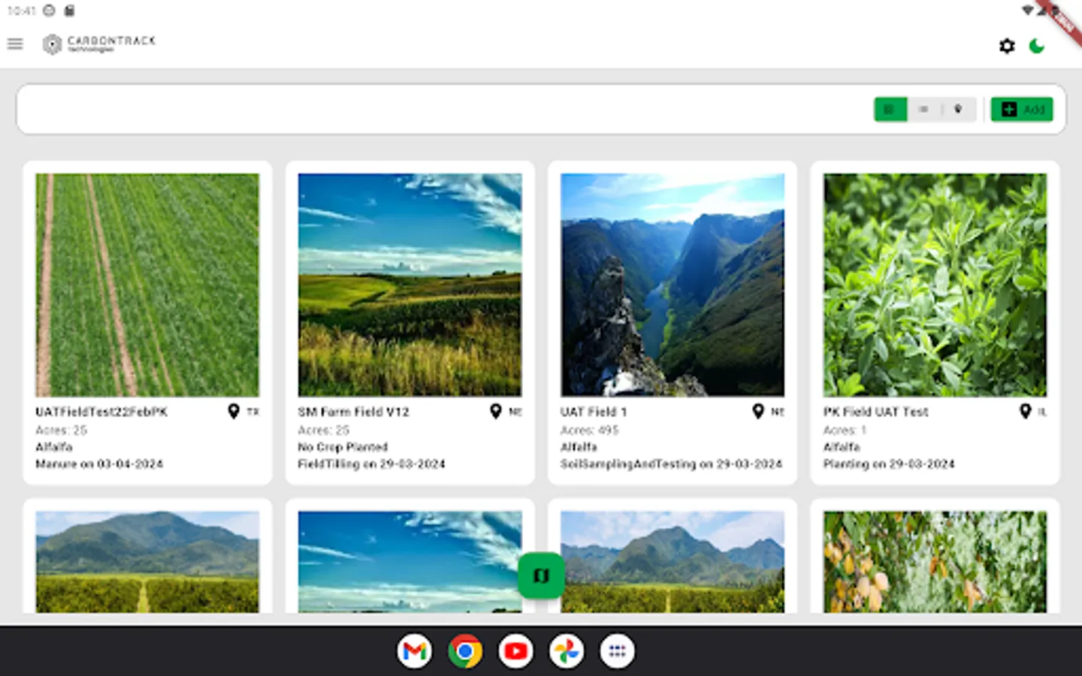1082x676 pixels.
Task: Select the PK Field UAT Test title
Action: [x=875, y=412]
